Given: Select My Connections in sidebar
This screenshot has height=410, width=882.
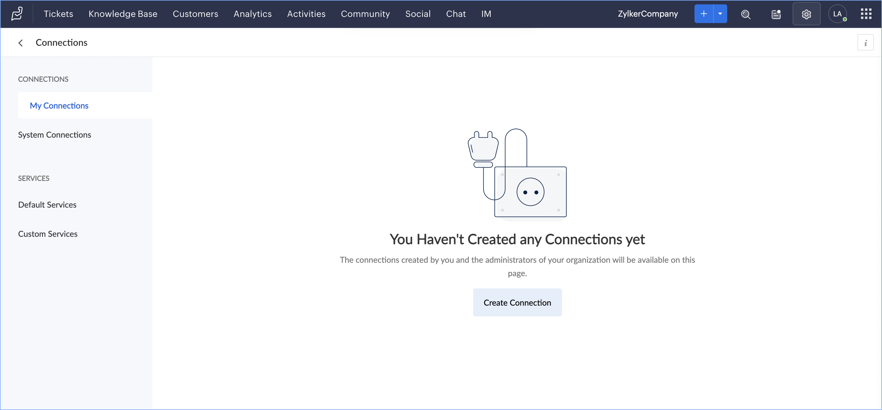Looking at the screenshot, I should [85, 105].
